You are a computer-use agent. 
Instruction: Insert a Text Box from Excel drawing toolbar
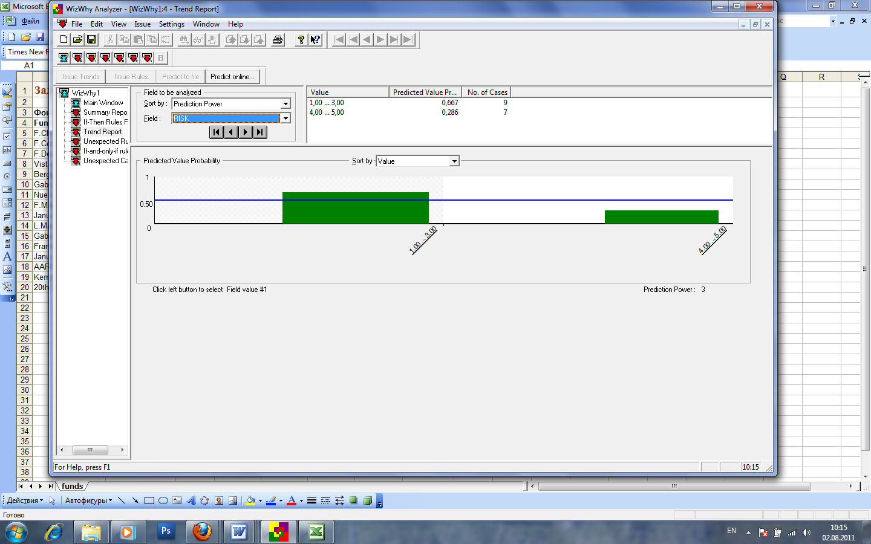pyautogui.click(x=177, y=500)
